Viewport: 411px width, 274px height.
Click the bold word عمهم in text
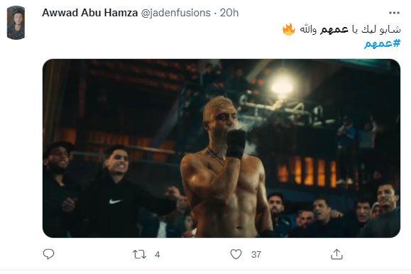334,29
